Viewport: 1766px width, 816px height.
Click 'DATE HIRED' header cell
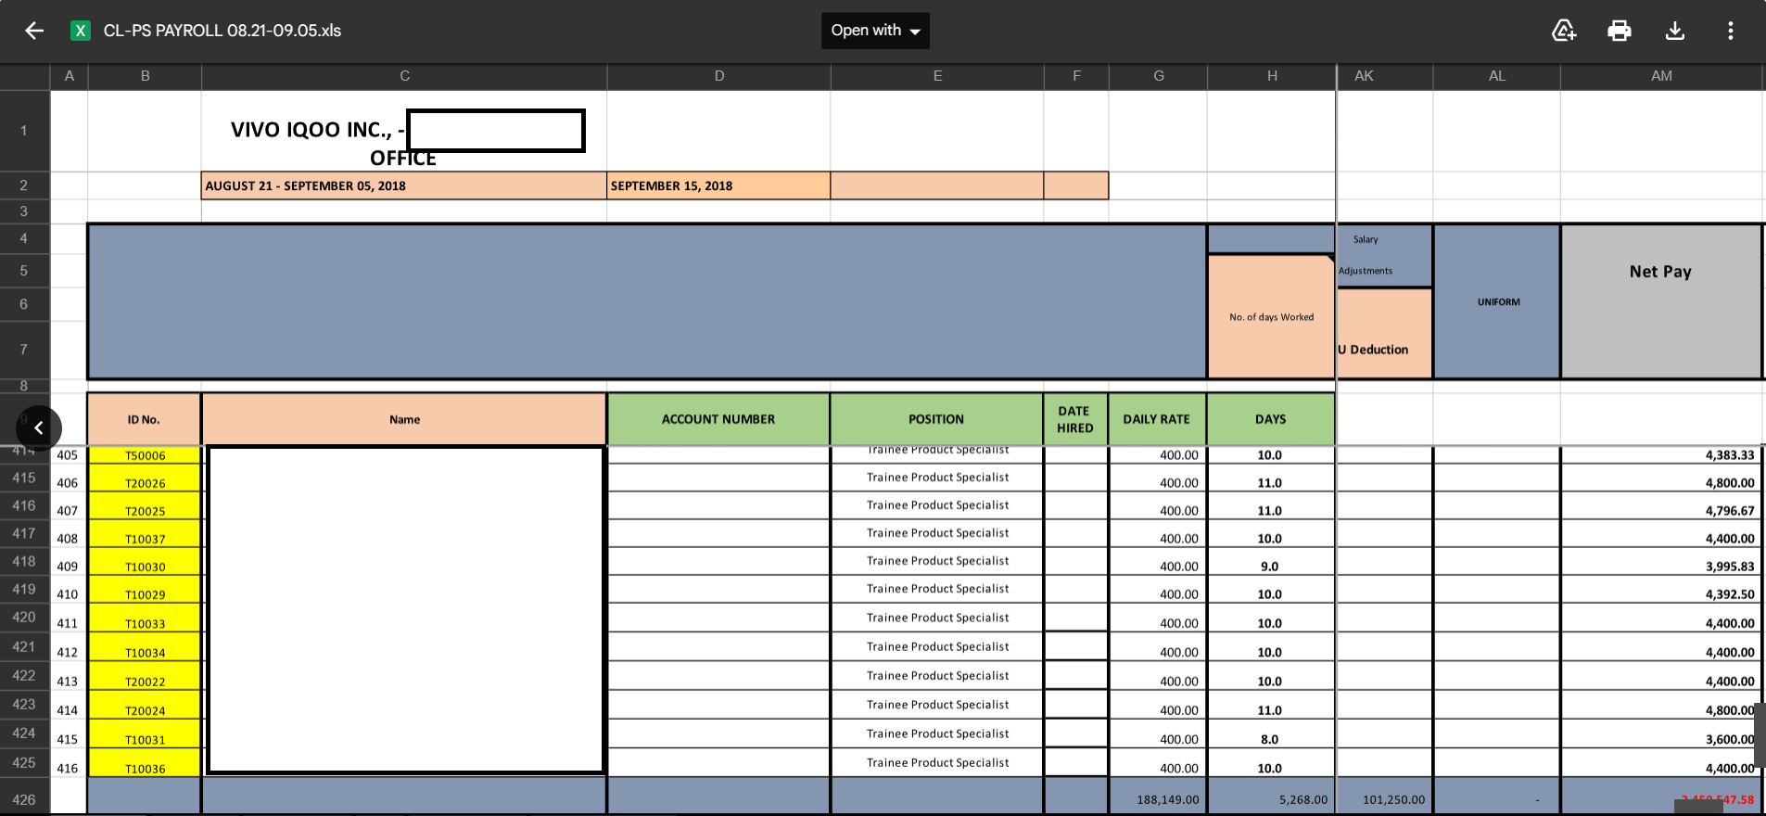pyautogui.click(x=1075, y=419)
